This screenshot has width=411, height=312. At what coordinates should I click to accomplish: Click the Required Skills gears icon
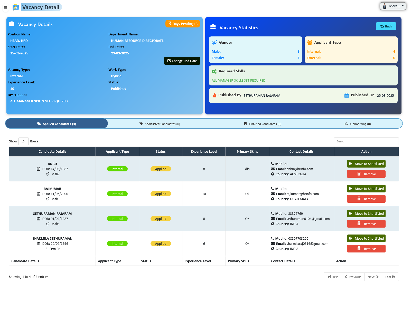click(x=214, y=71)
